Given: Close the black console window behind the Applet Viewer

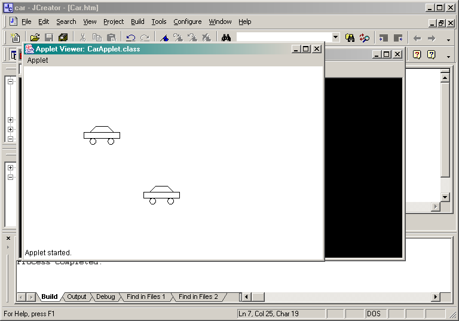Looking at the screenshot, I should click(397, 54).
